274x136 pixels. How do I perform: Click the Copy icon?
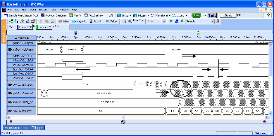point(47,21)
